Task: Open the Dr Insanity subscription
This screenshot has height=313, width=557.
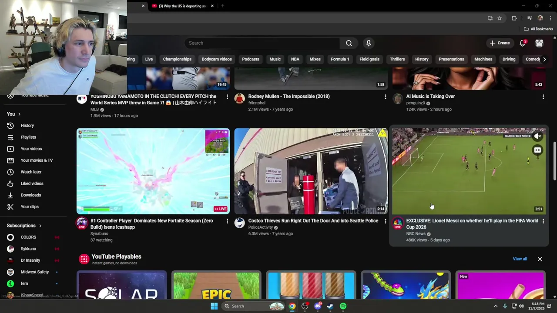Action: (33, 260)
